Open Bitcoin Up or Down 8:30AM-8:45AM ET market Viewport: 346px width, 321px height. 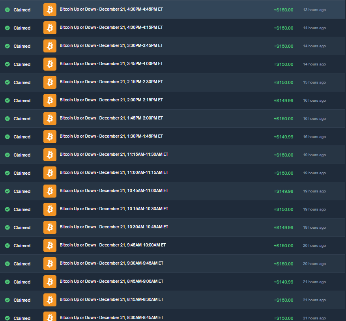point(111,317)
